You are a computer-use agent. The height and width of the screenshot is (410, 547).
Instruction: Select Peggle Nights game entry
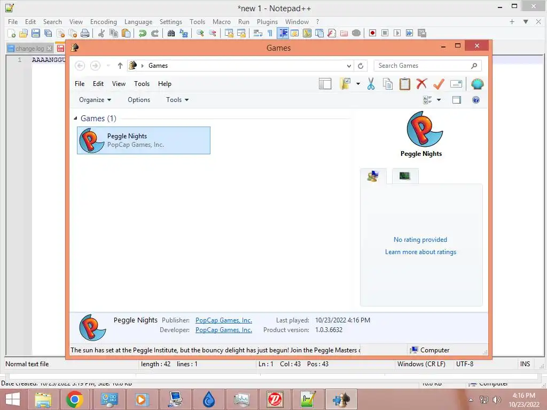144,140
